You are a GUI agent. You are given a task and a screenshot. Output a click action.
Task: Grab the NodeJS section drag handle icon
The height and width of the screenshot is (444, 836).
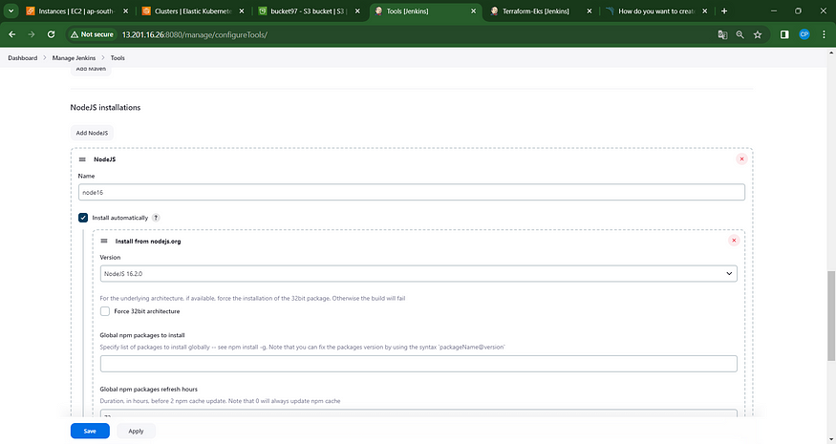coord(82,159)
